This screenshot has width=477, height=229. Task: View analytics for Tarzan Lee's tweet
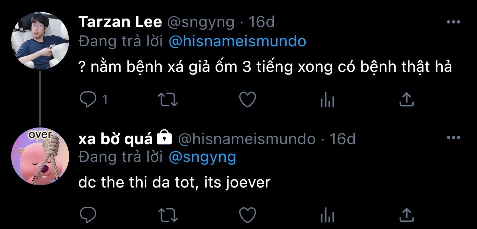(x=327, y=100)
